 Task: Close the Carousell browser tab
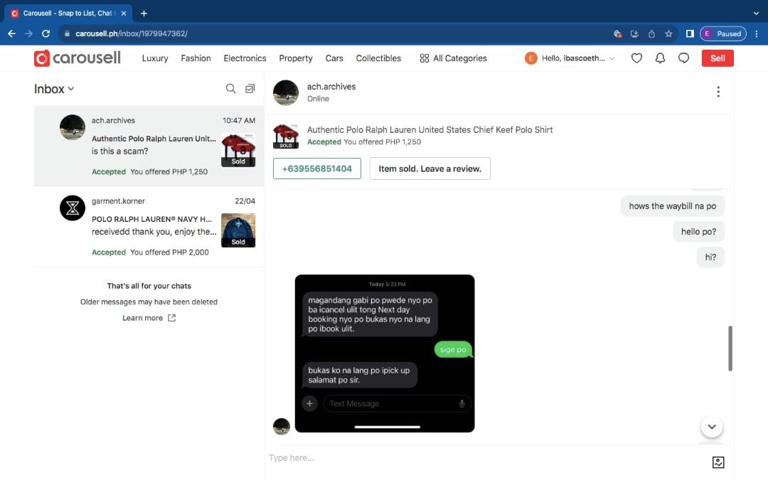(124, 14)
